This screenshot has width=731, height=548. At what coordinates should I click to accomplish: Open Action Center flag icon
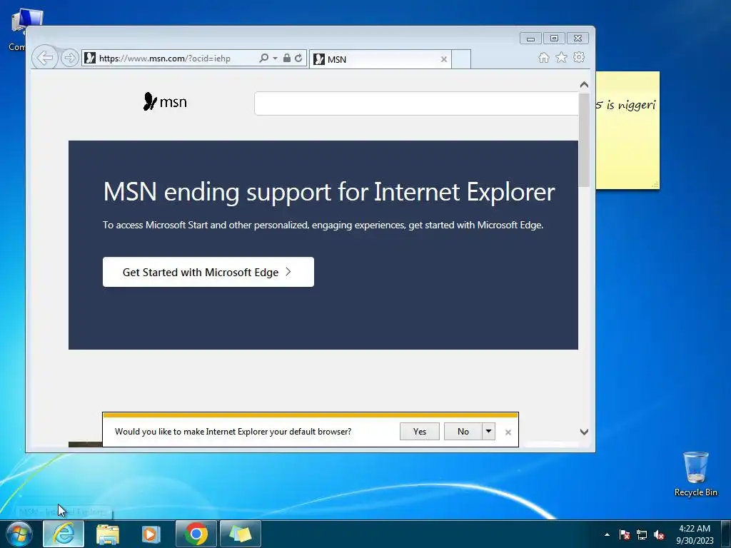(x=625, y=534)
